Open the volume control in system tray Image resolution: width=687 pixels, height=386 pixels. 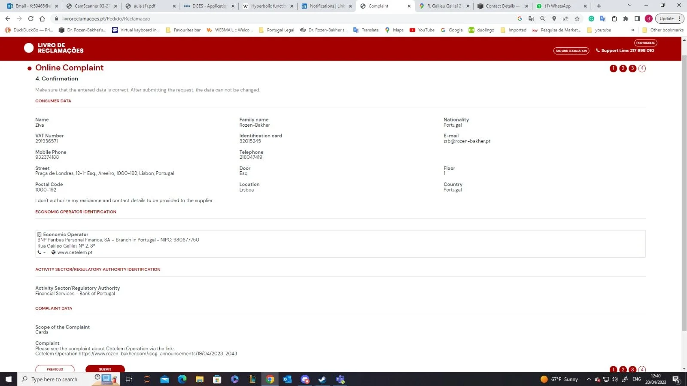[x=614, y=379]
